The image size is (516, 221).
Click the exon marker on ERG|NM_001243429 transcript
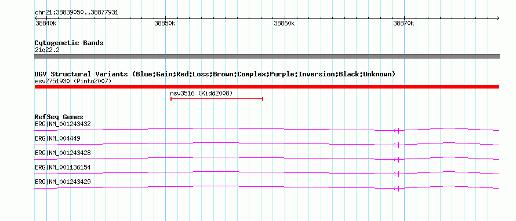[398, 188]
